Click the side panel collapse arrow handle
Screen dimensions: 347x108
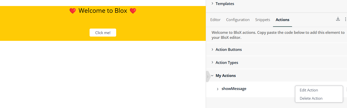coord(208,76)
